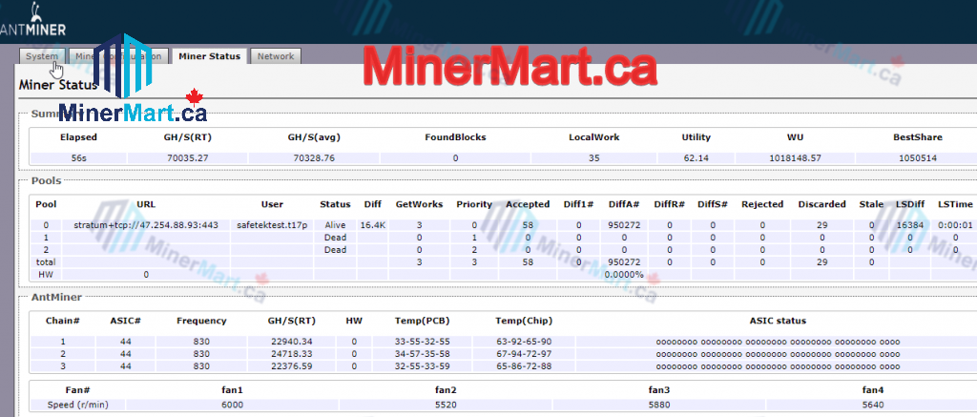Select the HW percentage 0.0000%
Screen dimensions: 977x417
click(624, 274)
